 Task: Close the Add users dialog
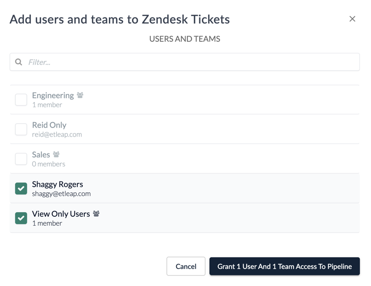click(x=352, y=19)
